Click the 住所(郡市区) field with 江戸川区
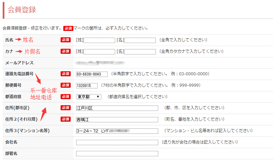The height and width of the screenshot is (162, 273). [117, 108]
